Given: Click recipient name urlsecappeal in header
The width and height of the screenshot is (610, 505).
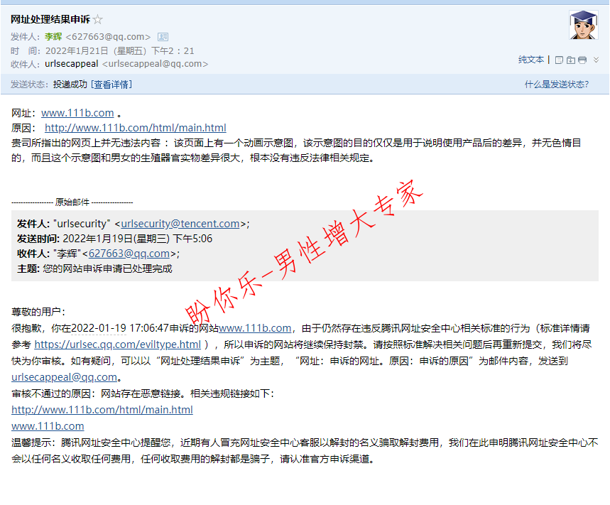Looking at the screenshot, I should click(71, 64).
